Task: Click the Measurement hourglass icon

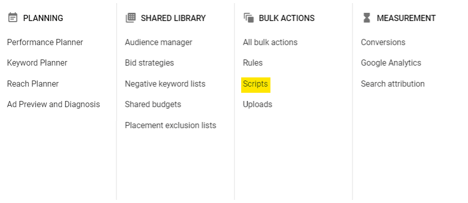Action: pyautogui.click(x=366, y=18)
